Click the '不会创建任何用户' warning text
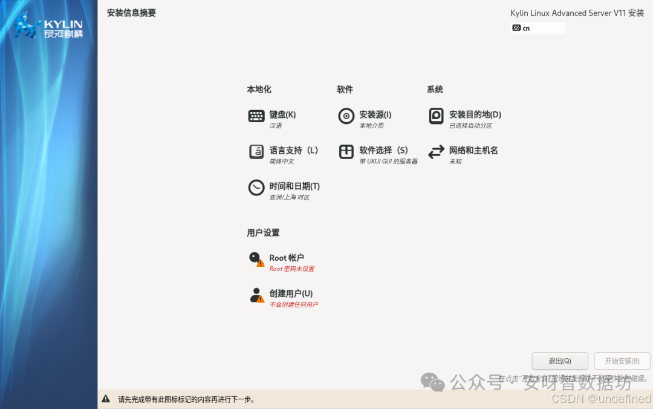 click(294, 305)
